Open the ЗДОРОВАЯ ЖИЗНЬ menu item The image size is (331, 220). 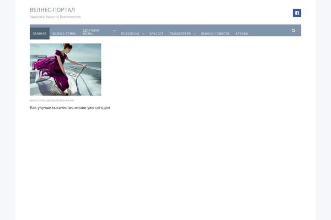(x=91, y=32)
